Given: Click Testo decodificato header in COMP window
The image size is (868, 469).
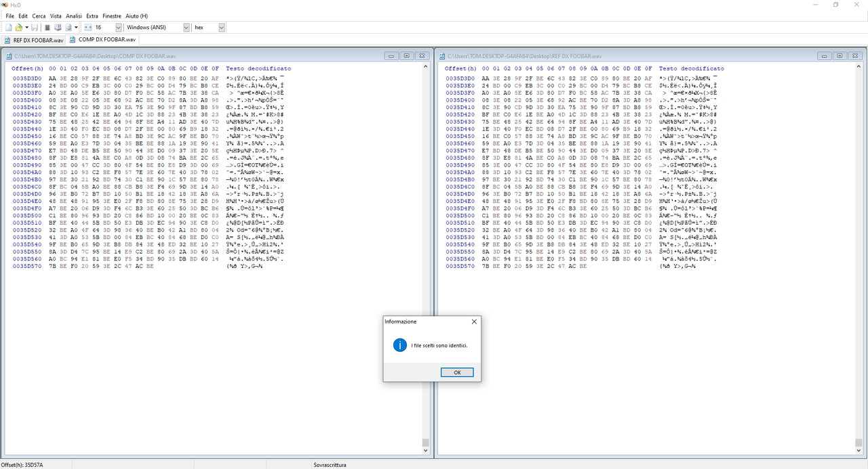Looking at the screenshot, I should tap(258, 68).
